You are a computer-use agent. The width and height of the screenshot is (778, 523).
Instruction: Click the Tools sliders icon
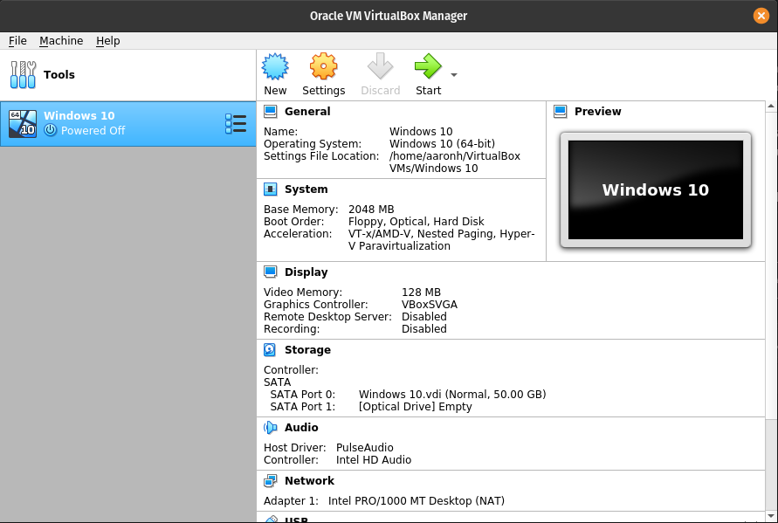(23, 75)
